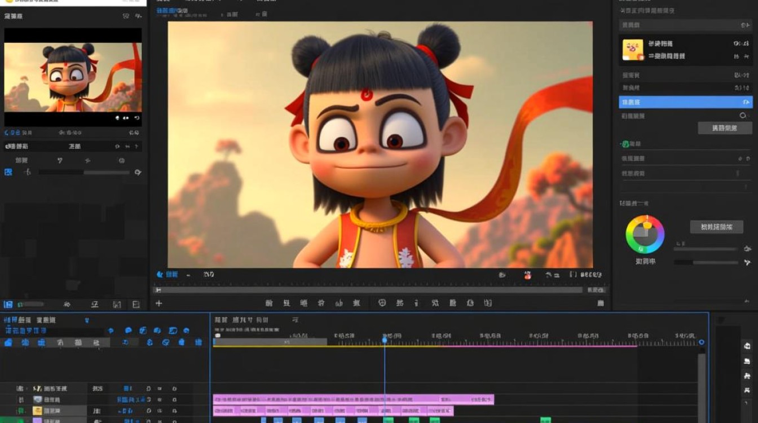The width and height of the screenshot is (758, 423).
Task: Click the yellow preset thumbnail in the right panel
Action: (633, 50)
